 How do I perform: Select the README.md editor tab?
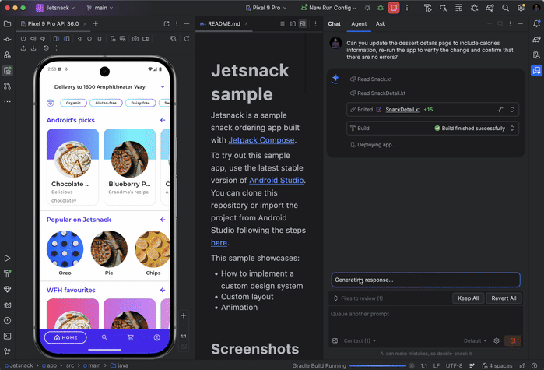click(x=222, y=24)
